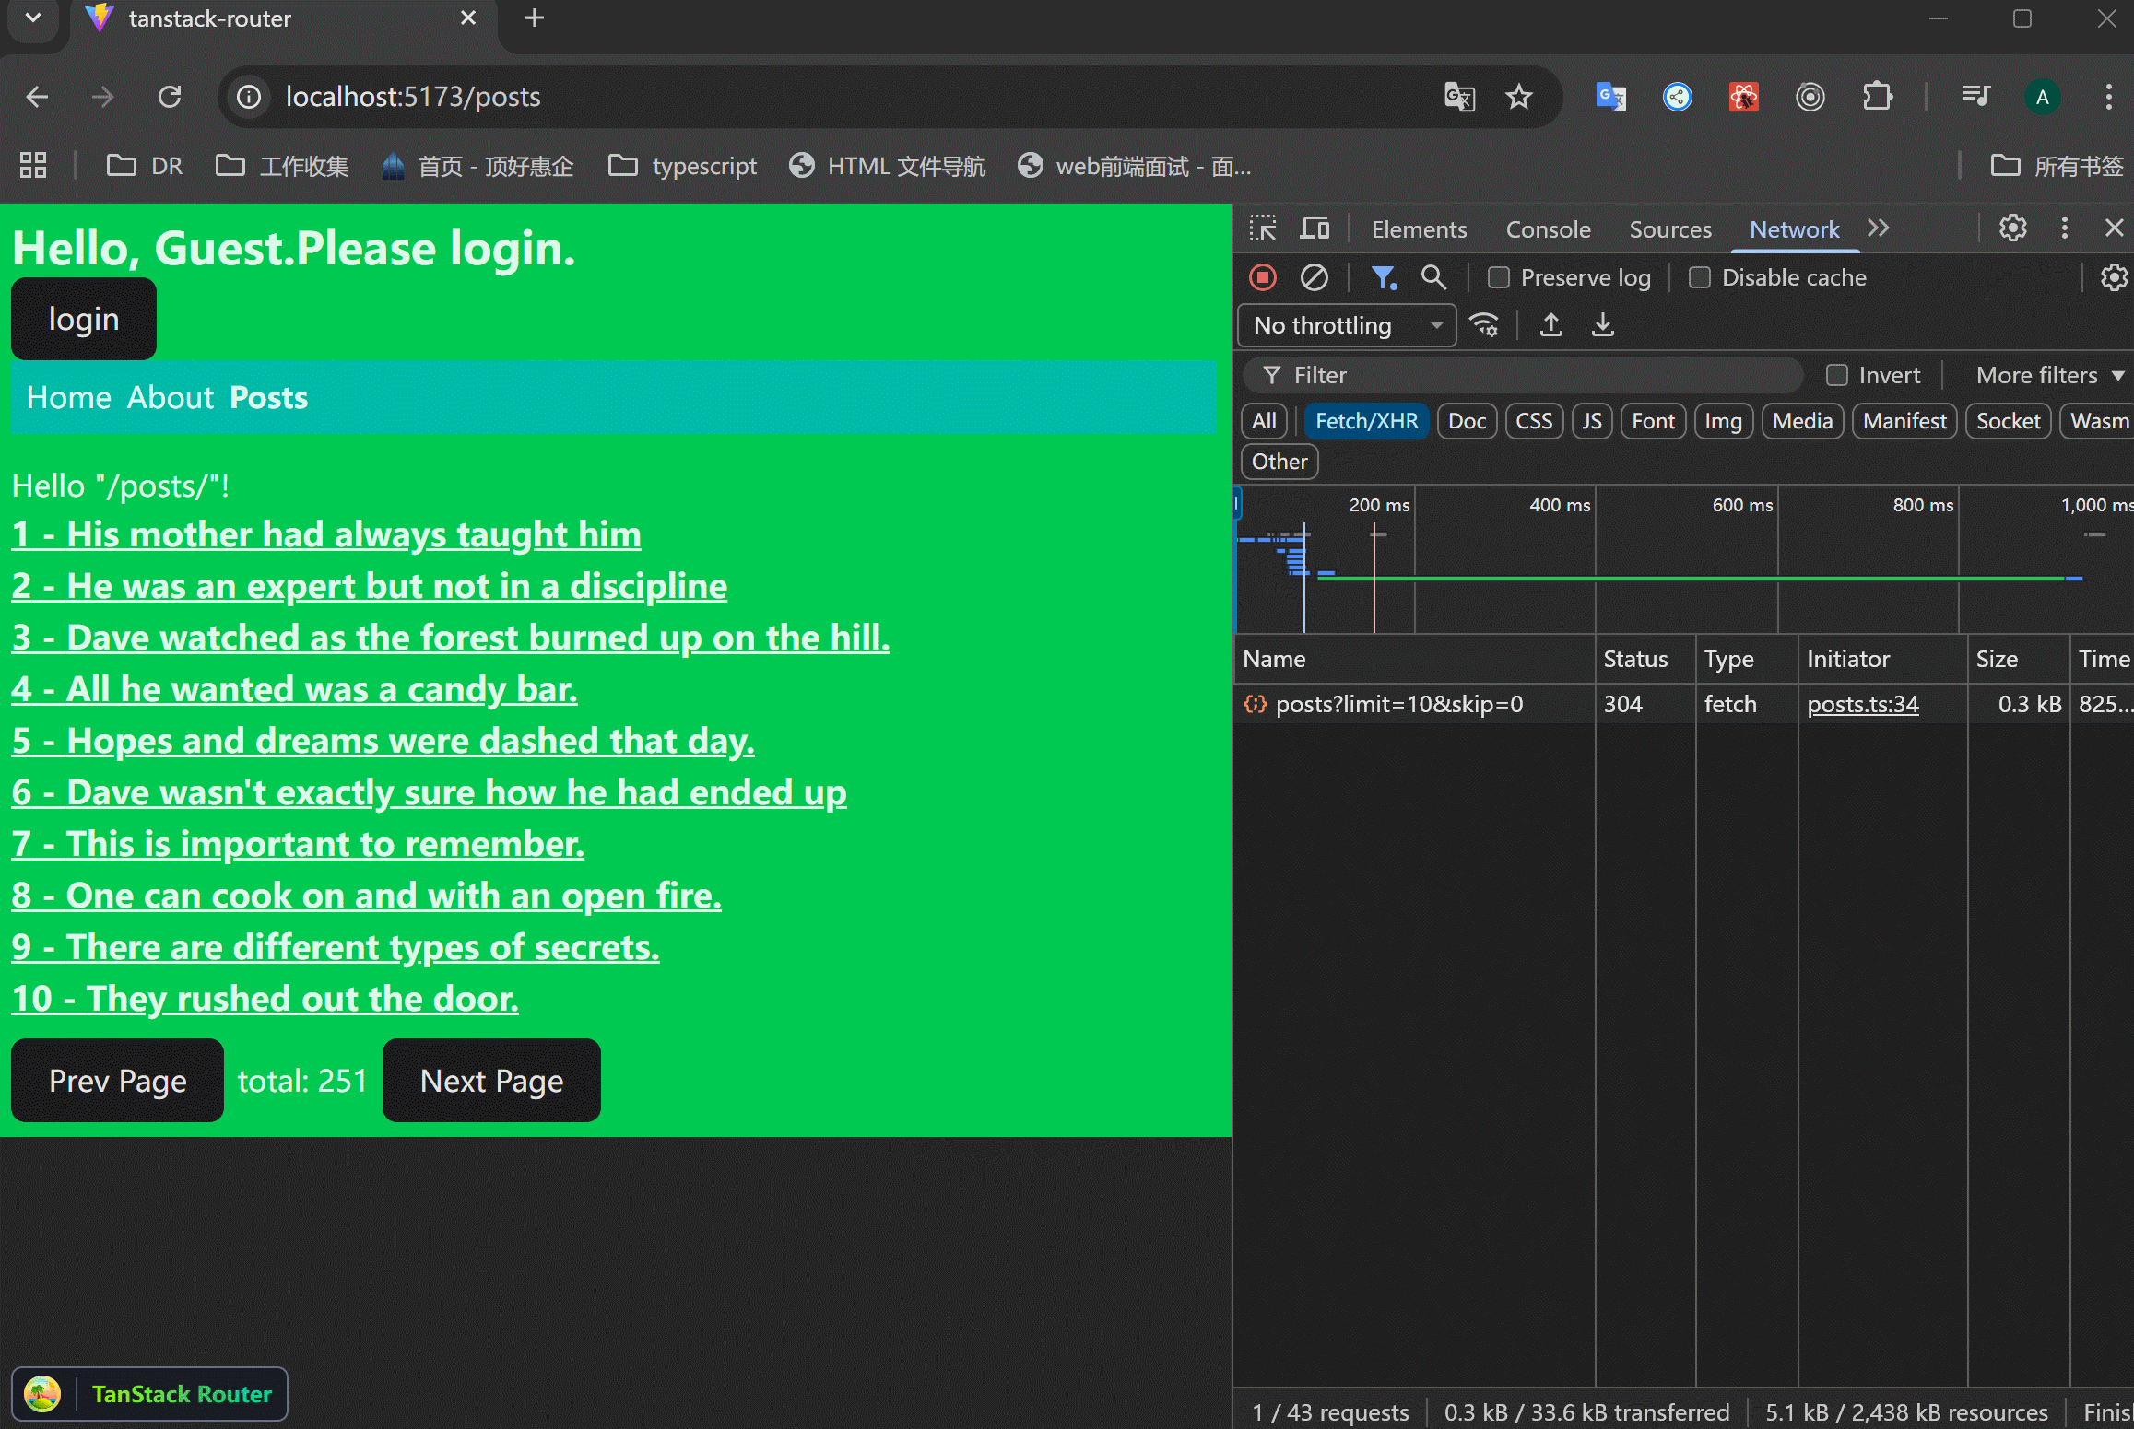The image size is (2134, 1429).
Task: Open the No throttling dropdown
Action: click(1347, 325)
